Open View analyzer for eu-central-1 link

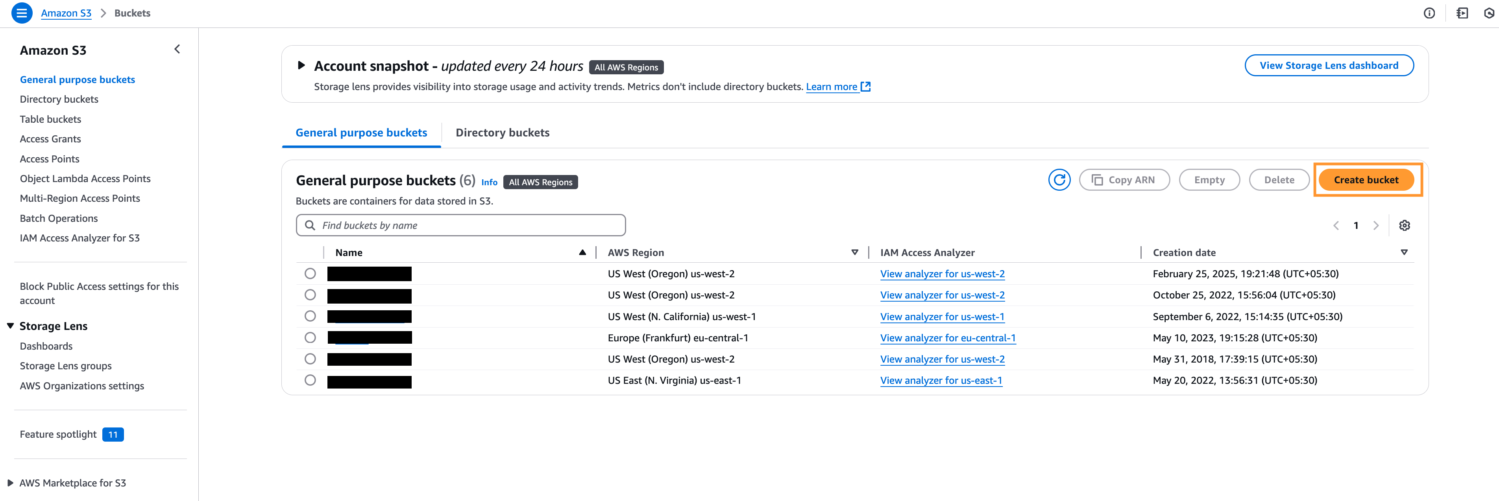[x=947, y=338]
